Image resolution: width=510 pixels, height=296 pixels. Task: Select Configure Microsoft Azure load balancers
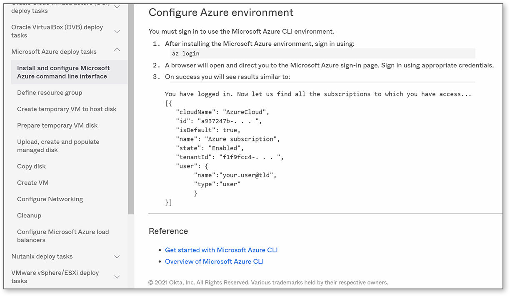tap(62, 236)
